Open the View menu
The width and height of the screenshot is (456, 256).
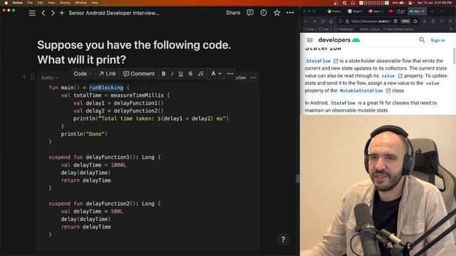click(51, 3)
